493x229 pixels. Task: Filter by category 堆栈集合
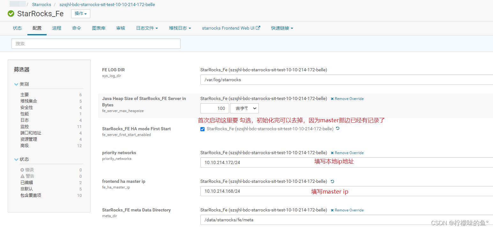29,101
